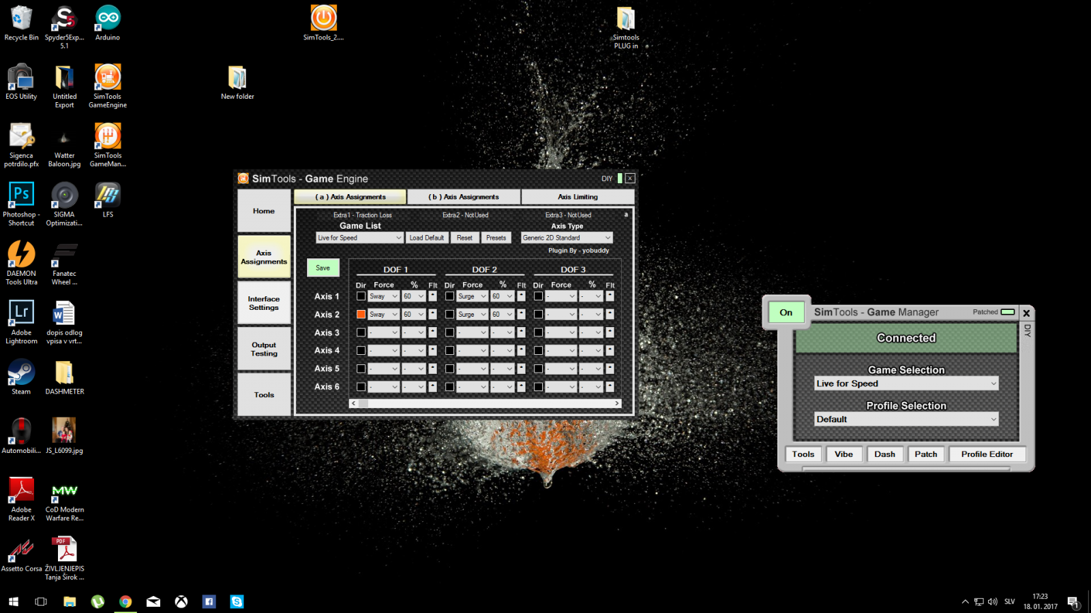Click the Patch button in Game Manager

pyautogui.click(x=926, y=454)
